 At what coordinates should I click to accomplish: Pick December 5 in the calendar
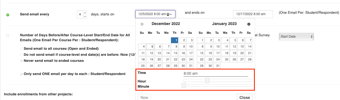pos(150,47)
